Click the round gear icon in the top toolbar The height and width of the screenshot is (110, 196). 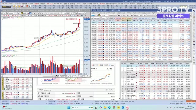(x=30, y=6)
